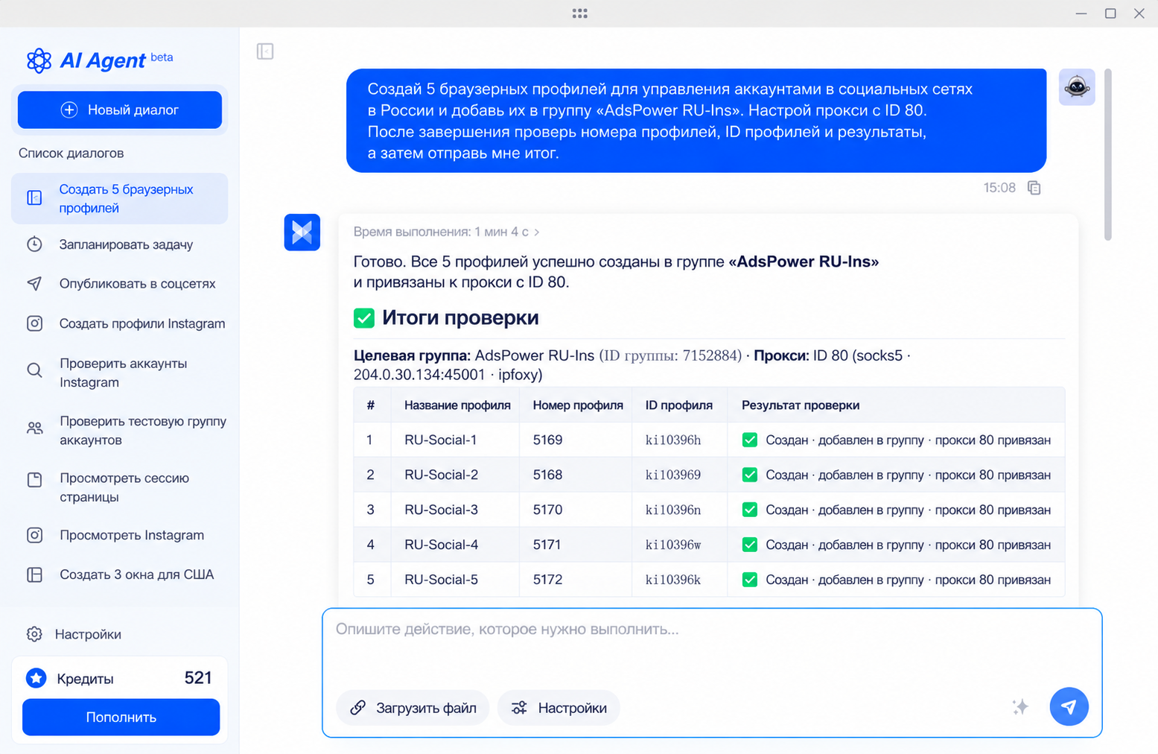Screen dimensions: 1158x754
Task: Maximize the application window
Action: pos(1110,13)
